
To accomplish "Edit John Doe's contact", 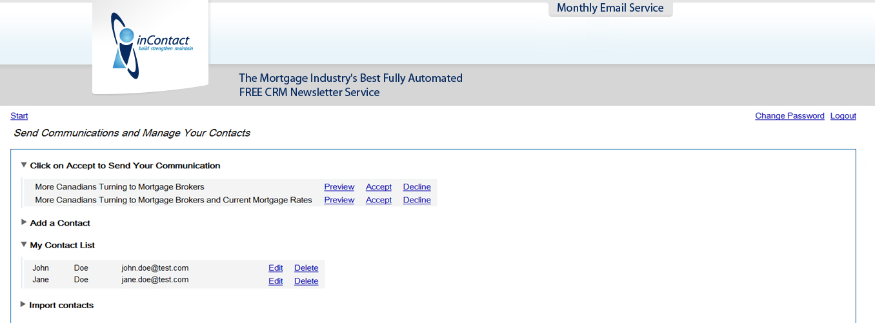I will click(276, 268).
